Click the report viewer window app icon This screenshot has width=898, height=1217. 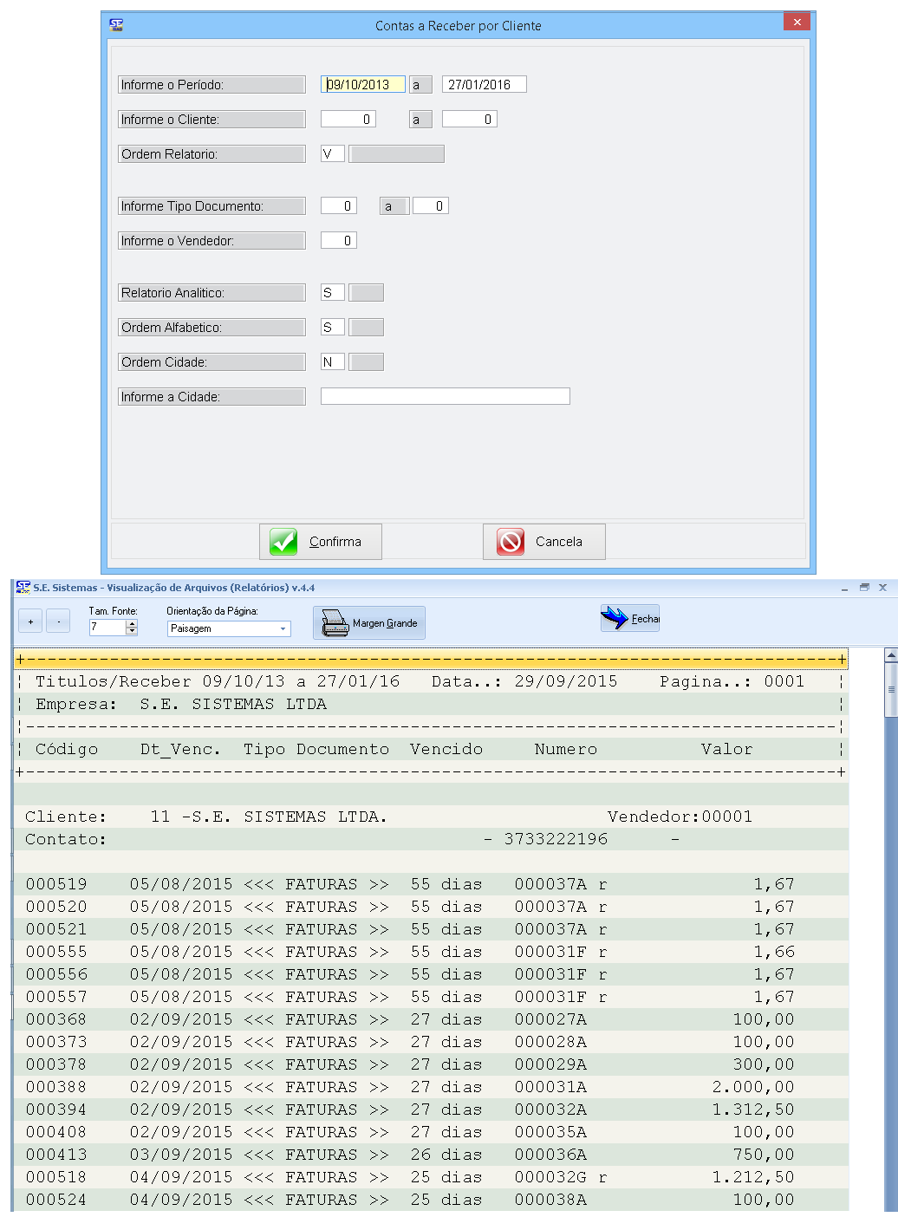point(23,588)
